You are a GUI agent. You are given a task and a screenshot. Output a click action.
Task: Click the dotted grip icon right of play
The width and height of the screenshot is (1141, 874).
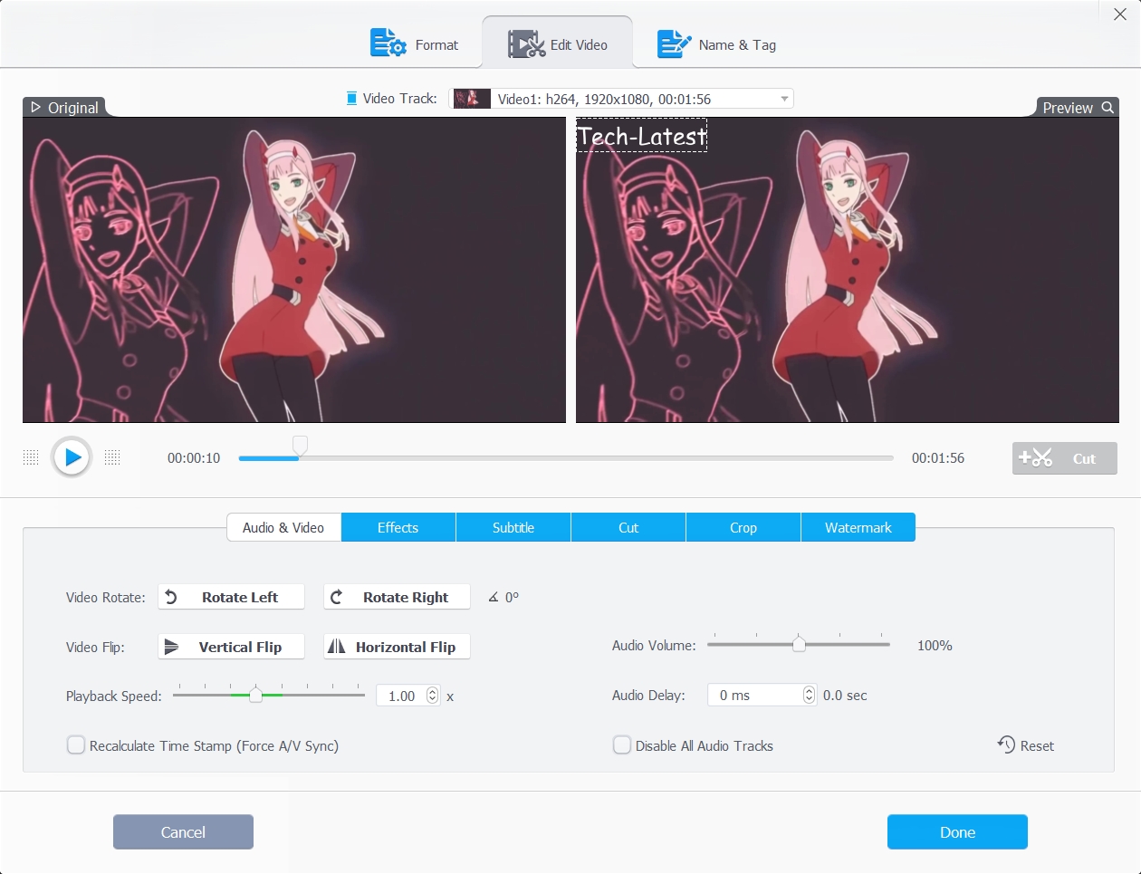pos(112,457)
